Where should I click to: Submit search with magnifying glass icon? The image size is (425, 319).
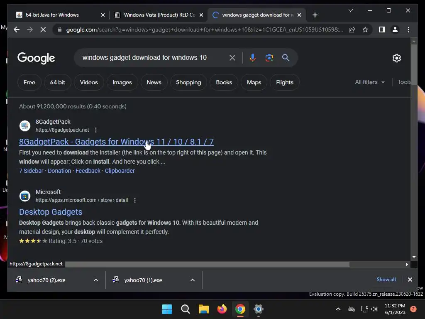coord(286,57)
